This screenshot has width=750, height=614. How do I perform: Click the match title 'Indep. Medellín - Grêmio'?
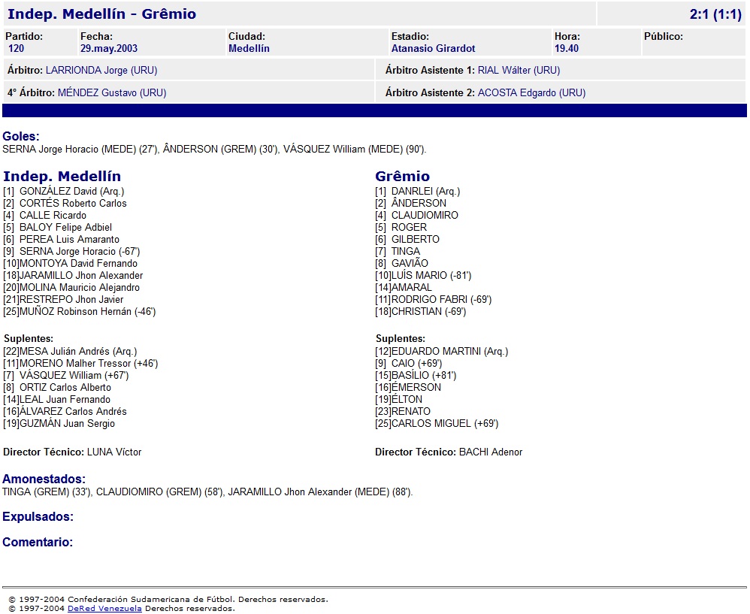(x=102, y=14)
